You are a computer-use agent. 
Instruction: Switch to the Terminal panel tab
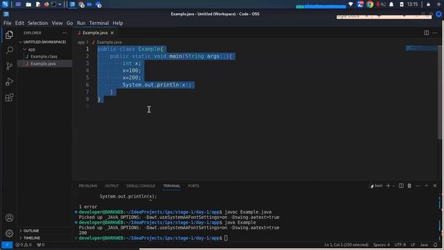click(171, 186)
